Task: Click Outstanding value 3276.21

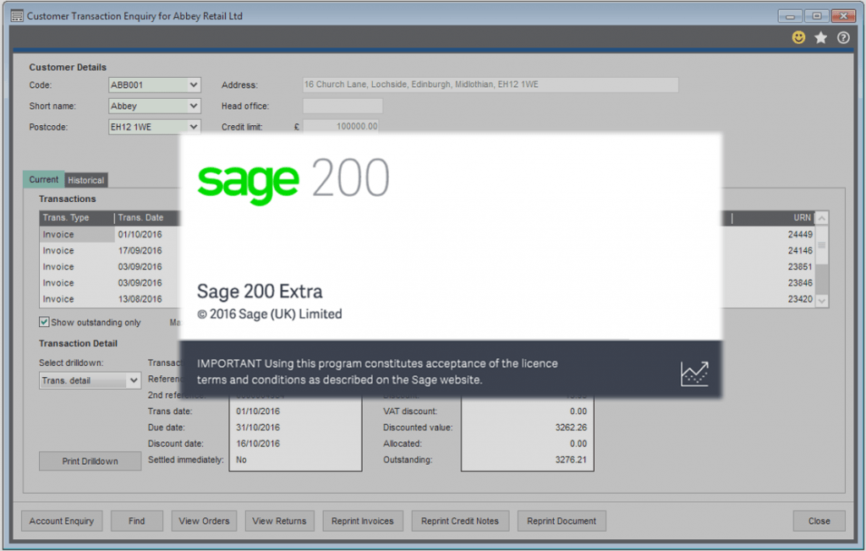Action: (x=571, y=460)
